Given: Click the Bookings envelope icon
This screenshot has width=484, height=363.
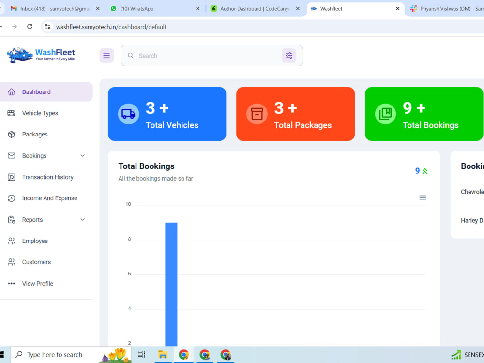Looking at the screenshot, I should pyautogui.click(x=12, y=156).
